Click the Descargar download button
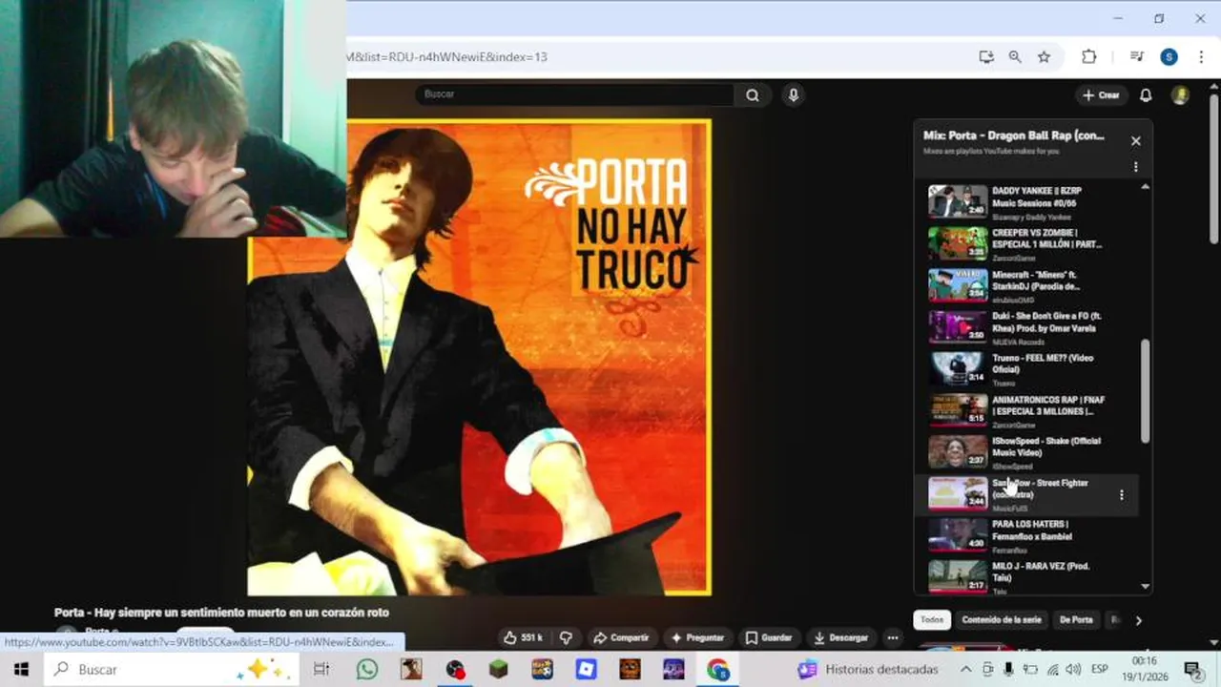 (841, 637)
